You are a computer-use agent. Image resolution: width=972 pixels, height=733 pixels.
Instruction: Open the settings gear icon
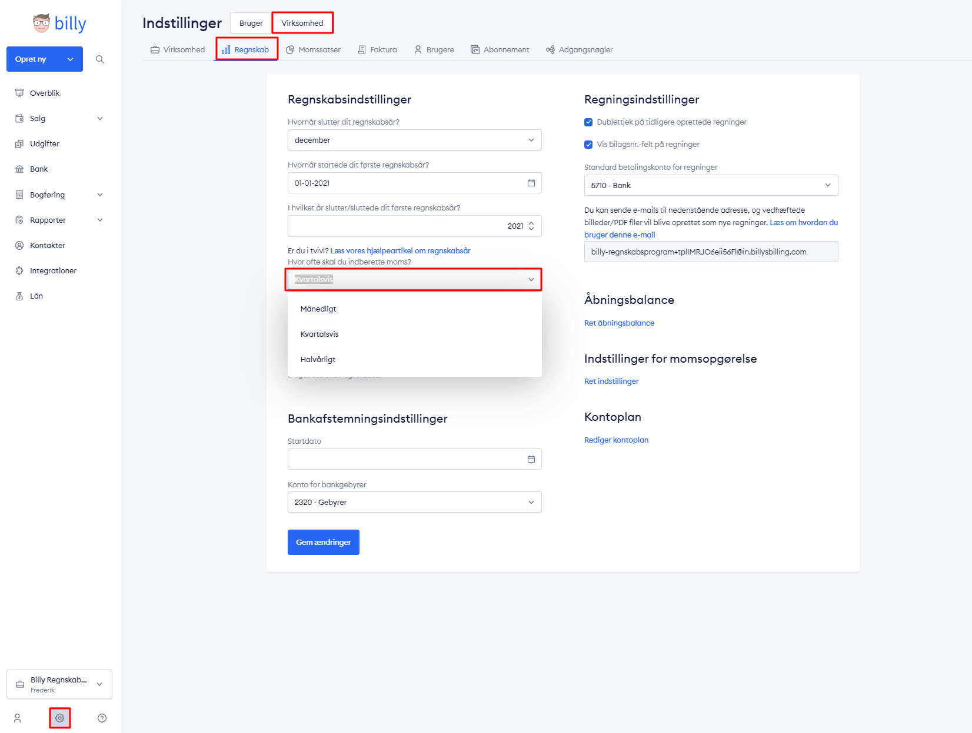[x=60, y=718]
